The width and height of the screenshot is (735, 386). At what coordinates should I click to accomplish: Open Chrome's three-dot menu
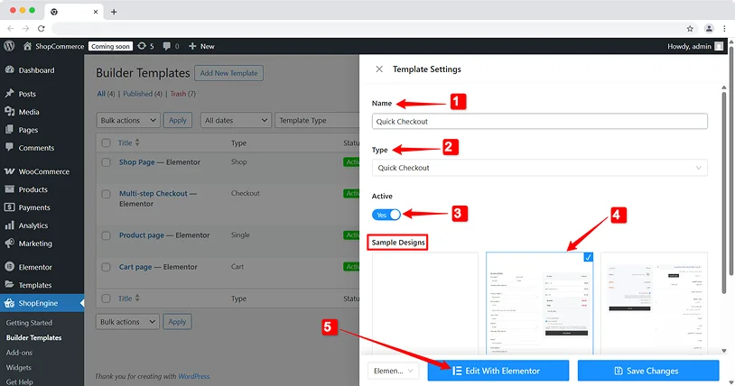[x=724, y=29]
